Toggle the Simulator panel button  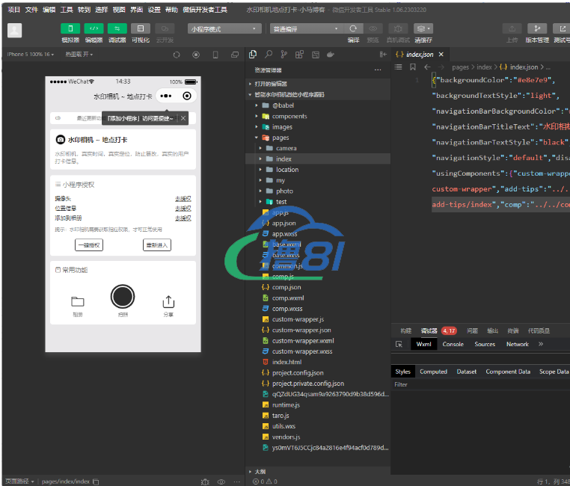(x=70, y=28)
